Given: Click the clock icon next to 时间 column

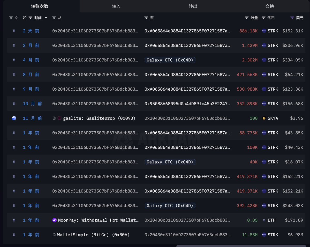Looking at the screenshot, I should point(24,18).
